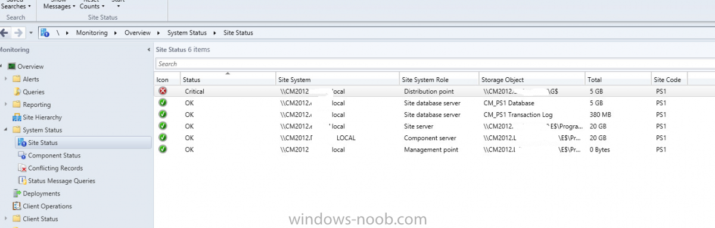Screen dimensions: 715x228
Task: Click the red Critical status icon
Action: point(163,91)
